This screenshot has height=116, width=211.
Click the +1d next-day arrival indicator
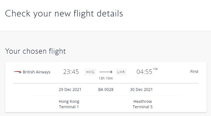coord(155,69)
